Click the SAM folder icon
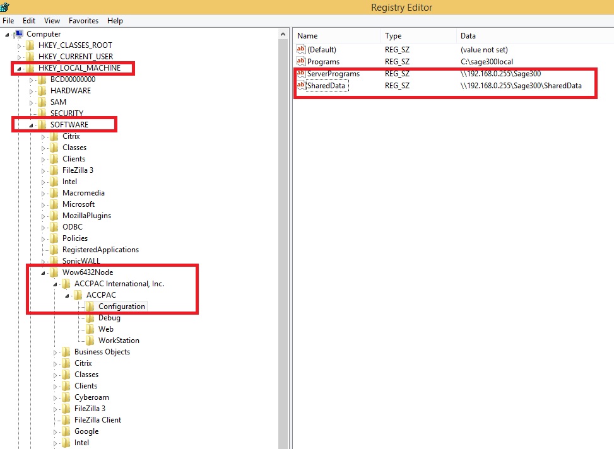Image resolution: width=614 pixels, height=449 pixels. click(x=42, y=102)
